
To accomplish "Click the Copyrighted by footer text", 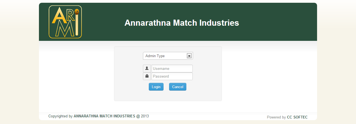I will [x=60, y=116].
